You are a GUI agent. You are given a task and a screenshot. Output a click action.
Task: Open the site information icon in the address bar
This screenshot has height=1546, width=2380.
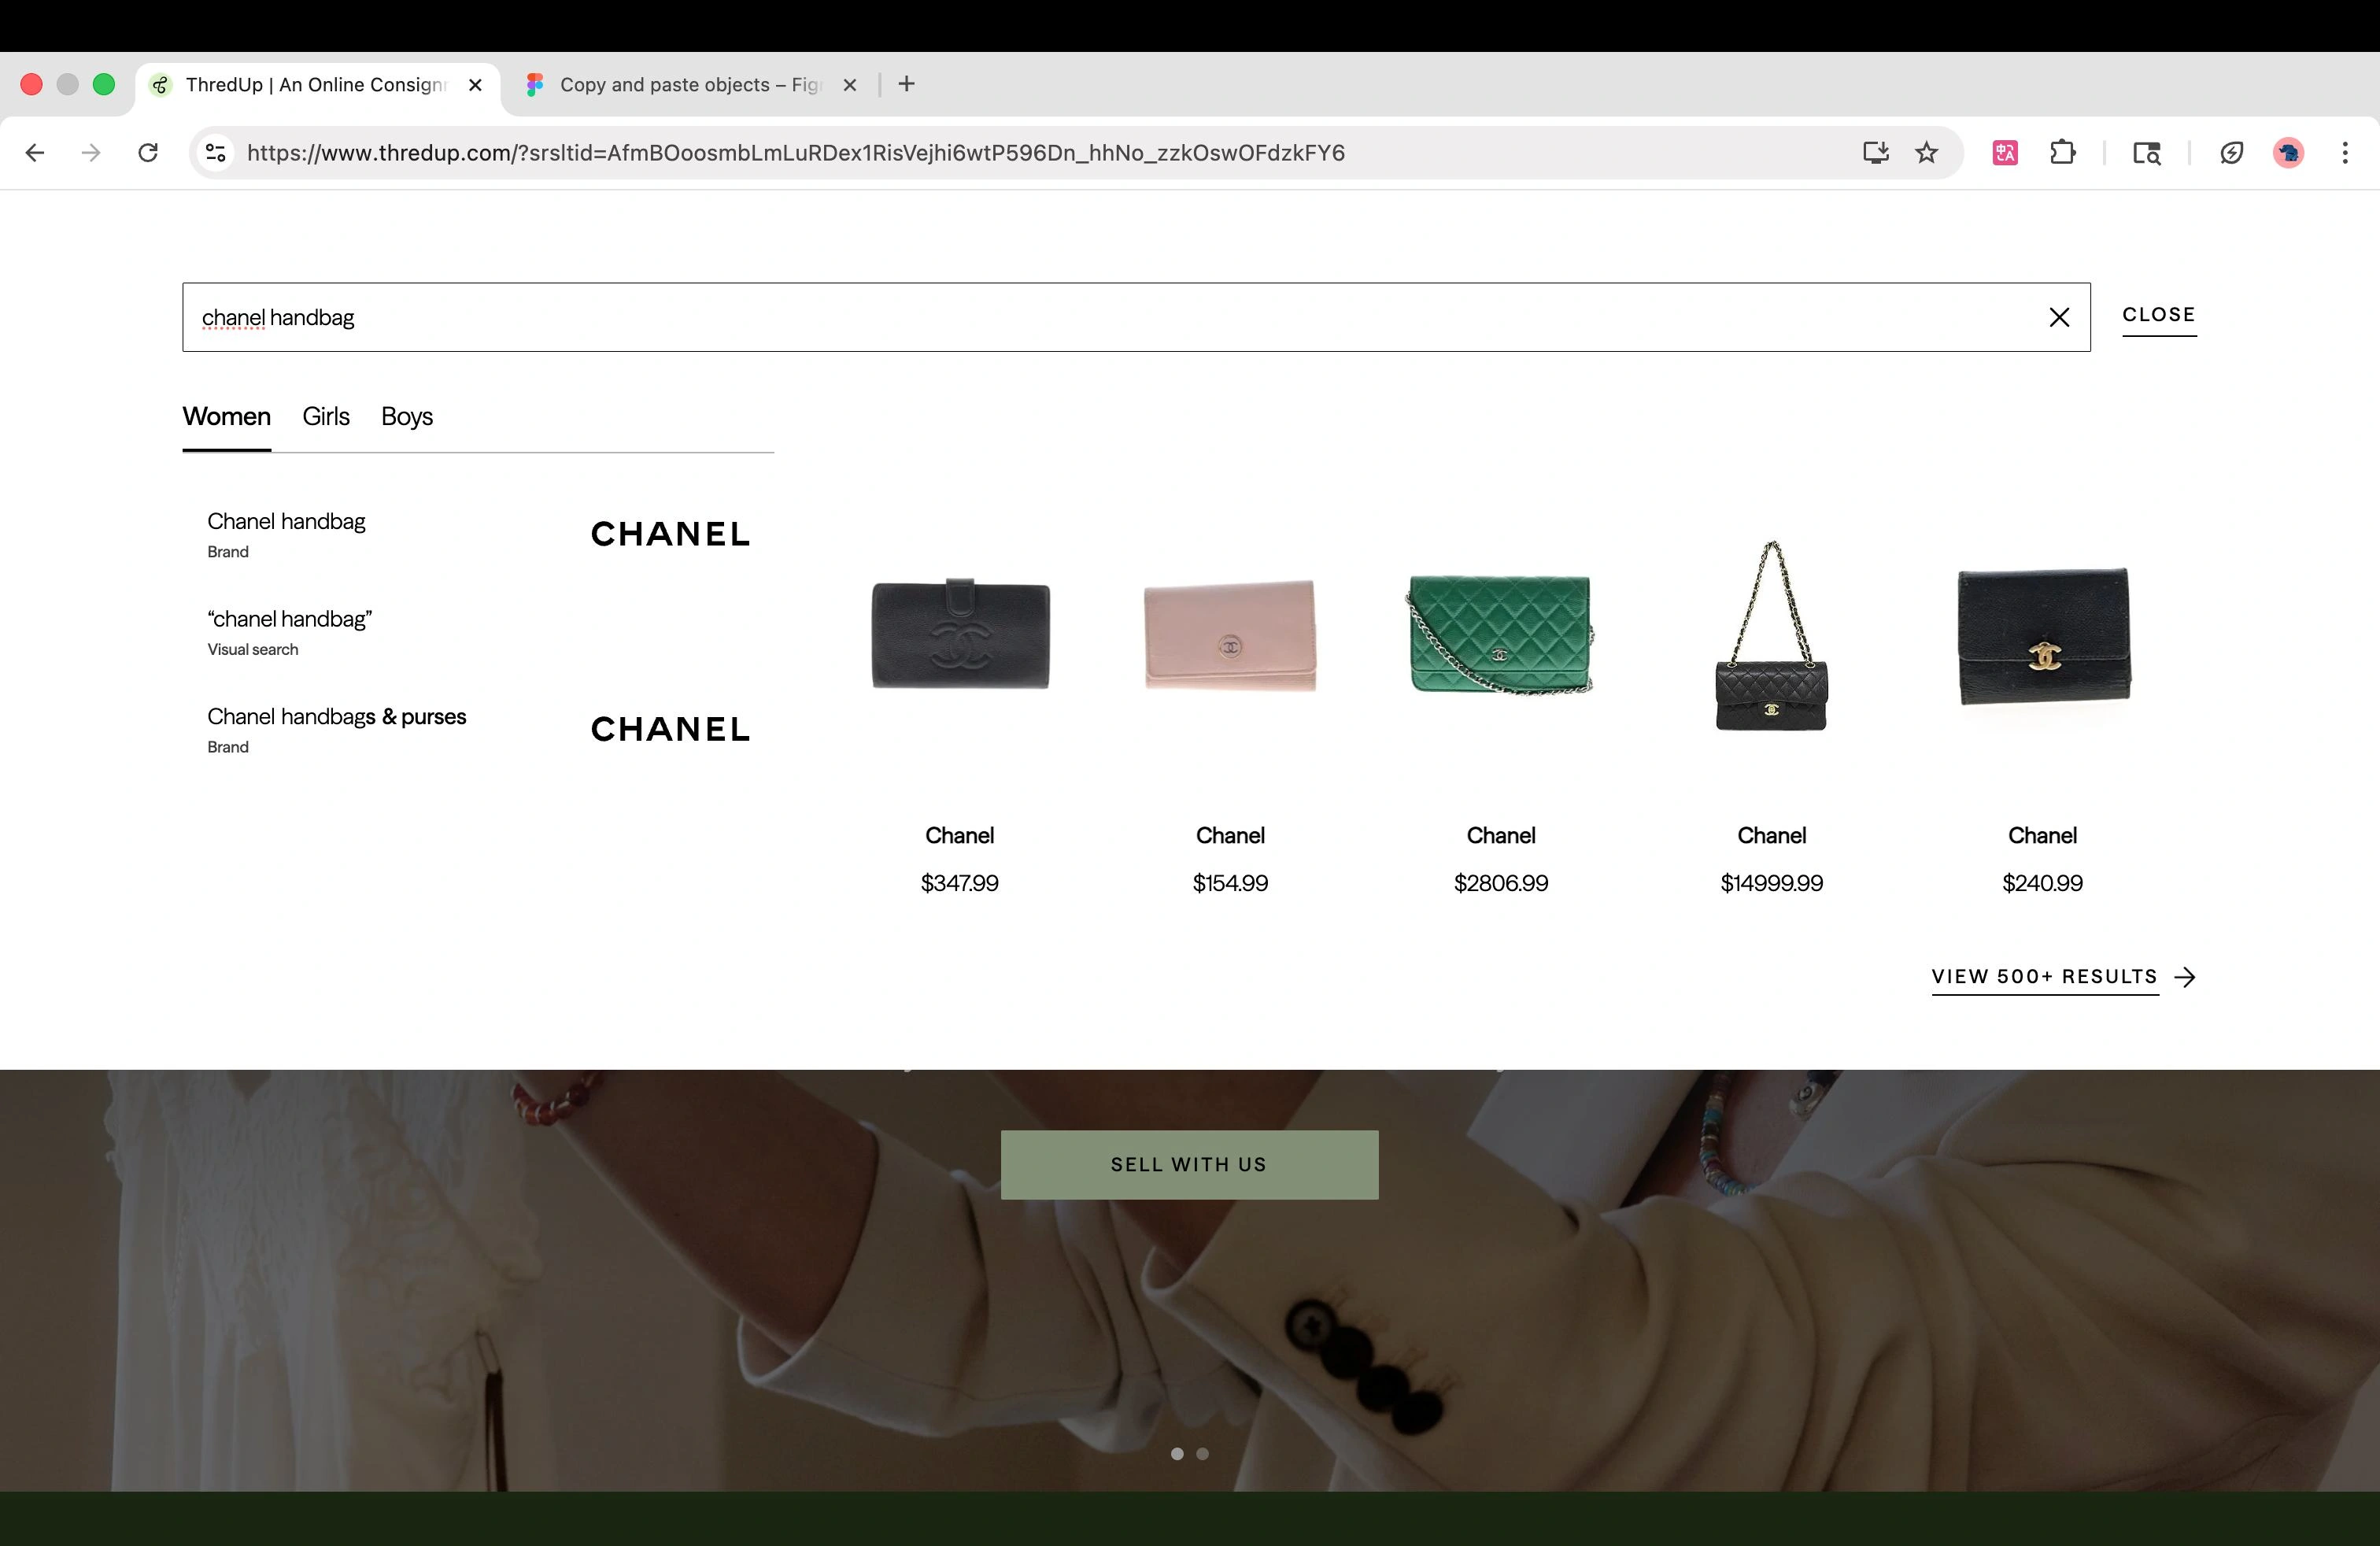[216, 153]
